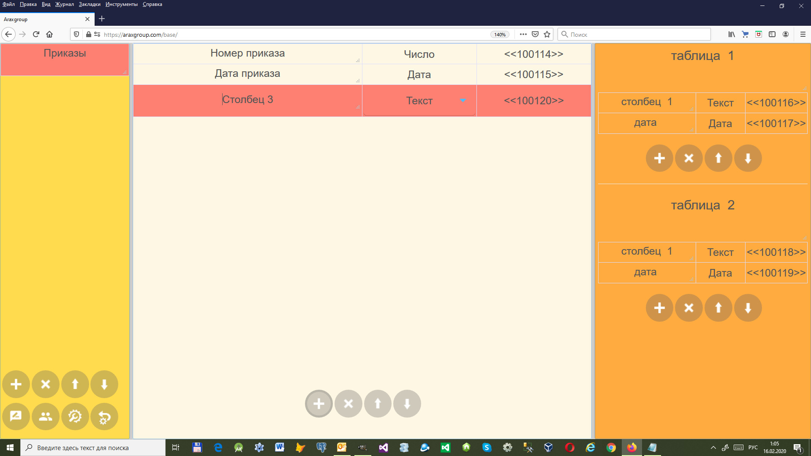The image size is (811, 456).
Task: Click add plus button in left yellow panel
Action: tap(16, 384)
